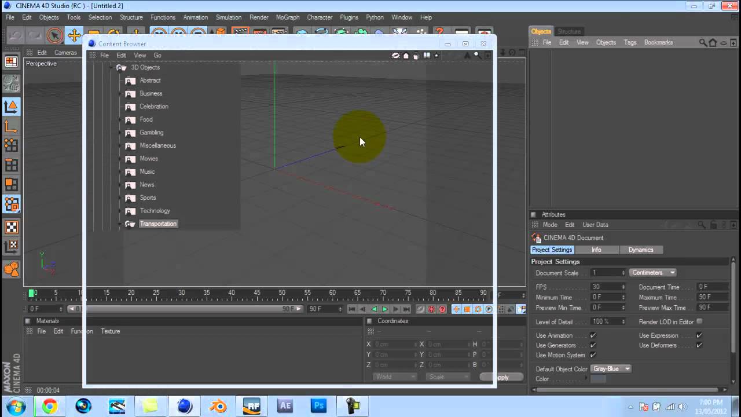Open the Scale coordinate mode dropdown

448,376
